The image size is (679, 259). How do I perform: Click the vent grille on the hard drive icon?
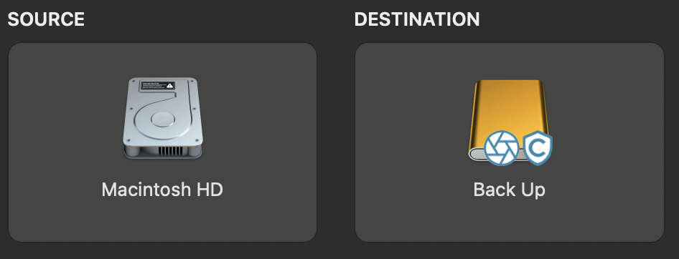(170, 151)
